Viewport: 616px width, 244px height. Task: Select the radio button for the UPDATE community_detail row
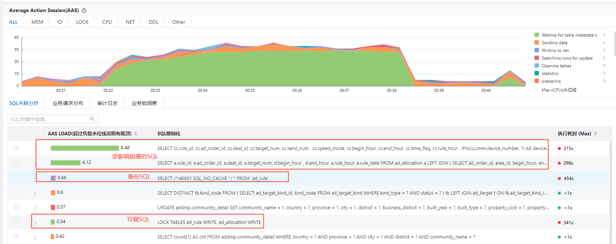[16, 207]
